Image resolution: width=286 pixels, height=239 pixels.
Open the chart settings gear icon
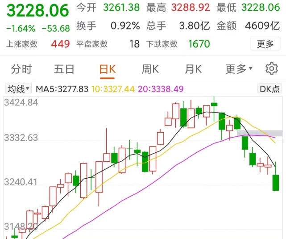coord(272,69)
